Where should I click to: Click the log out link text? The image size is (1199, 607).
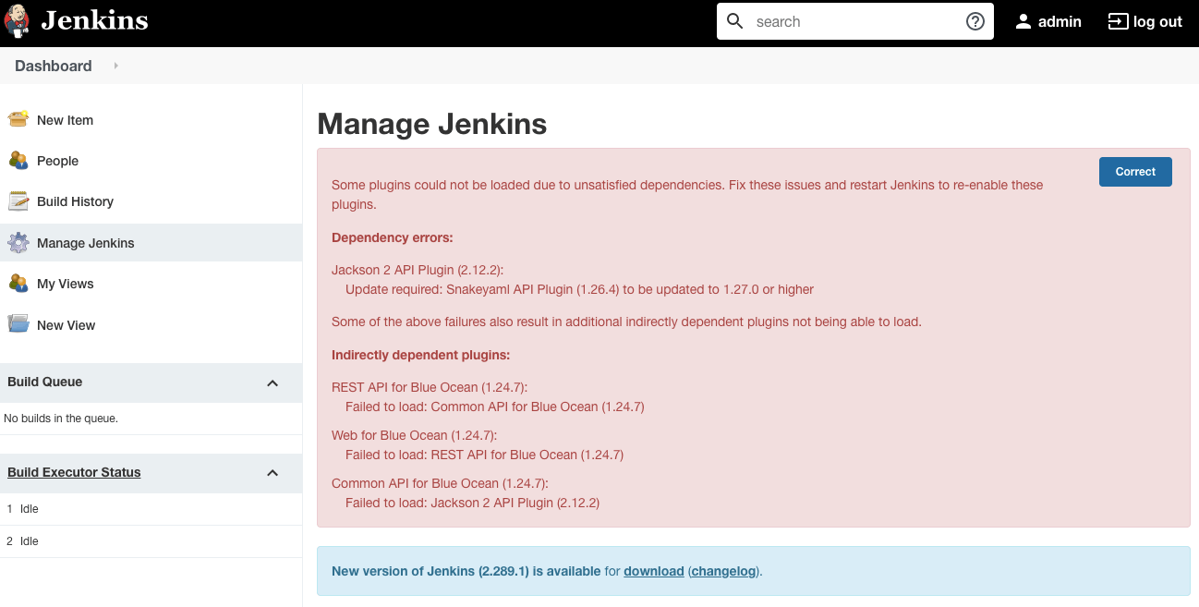[x=1157, y=21]
